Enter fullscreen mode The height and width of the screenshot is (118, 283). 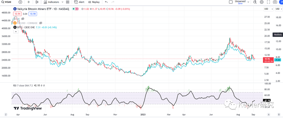[268, 2]
